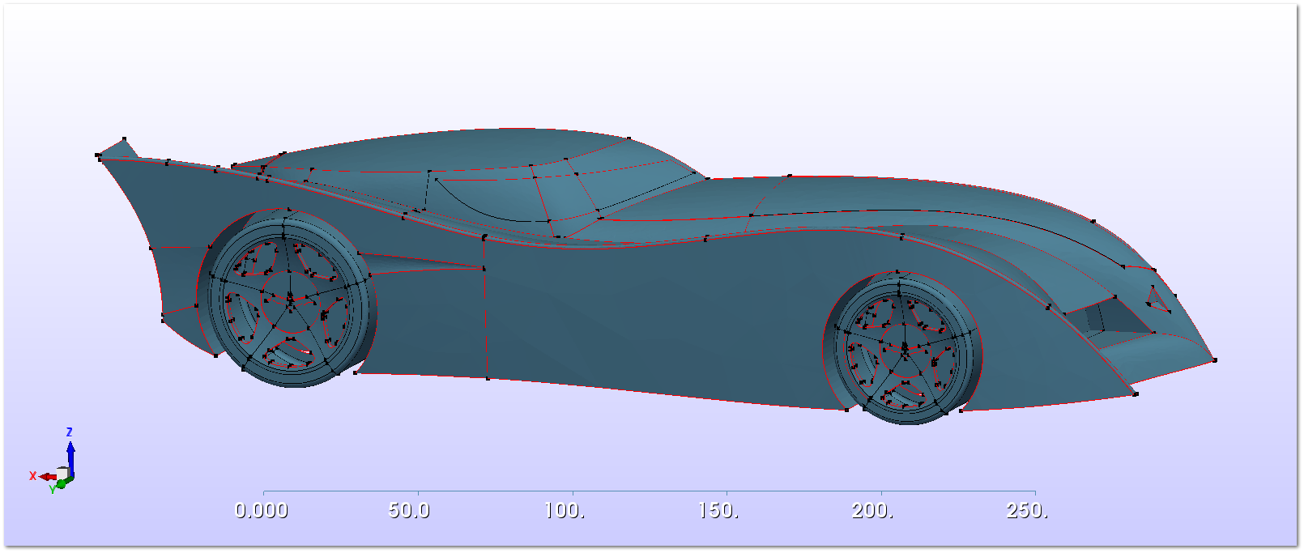The height and width of the screenshot is (553, 1304).
Task: Click the green Y axis ball on triad
Action: [61, 484]
